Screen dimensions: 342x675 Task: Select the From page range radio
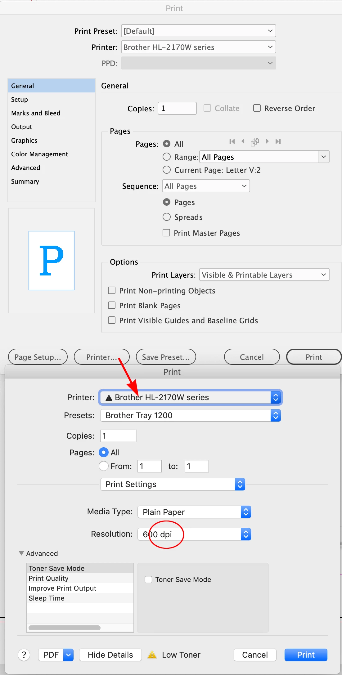click(104, 466)
